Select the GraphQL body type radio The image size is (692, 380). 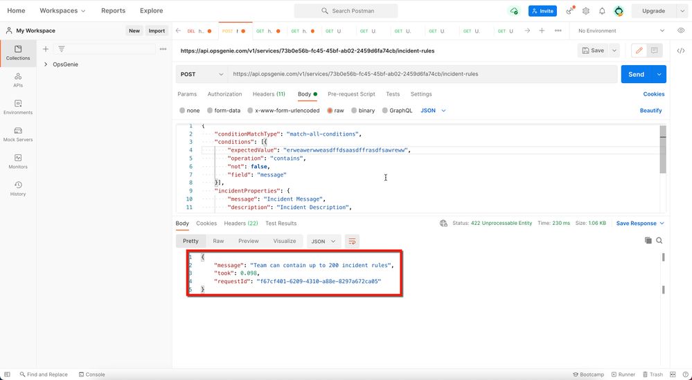(x=385, y=111)
